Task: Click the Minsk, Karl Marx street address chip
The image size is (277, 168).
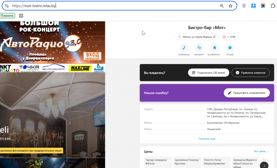Action: [x=197, y=37]
